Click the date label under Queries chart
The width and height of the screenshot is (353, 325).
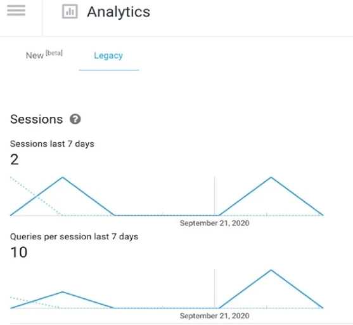tap(215, 315)
